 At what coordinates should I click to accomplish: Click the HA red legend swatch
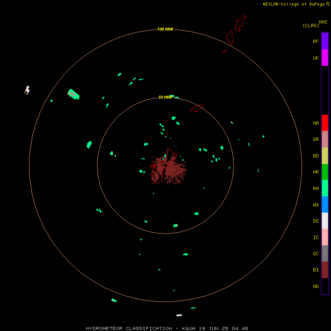click(325, 123)
